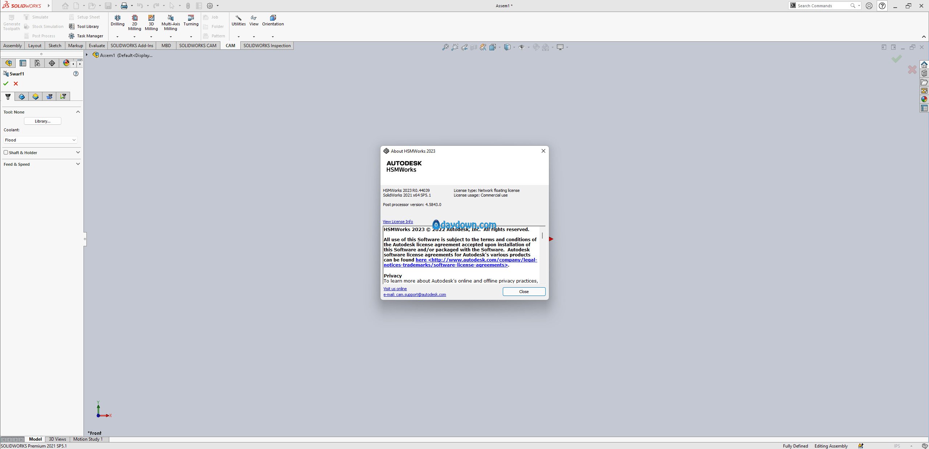Open File Explorer tab in task pane
This screenshot has height=449, width=929.
pyautogui.click(x=924, y=82)
